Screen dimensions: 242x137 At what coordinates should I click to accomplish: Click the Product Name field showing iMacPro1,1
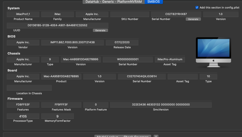click(23, 14)
